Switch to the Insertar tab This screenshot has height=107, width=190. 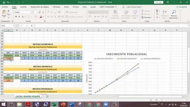coord(23,7)
